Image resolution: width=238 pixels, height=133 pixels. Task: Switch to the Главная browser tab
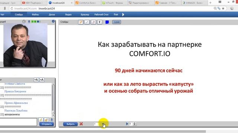pyautogui.click(x=167, y=3)
